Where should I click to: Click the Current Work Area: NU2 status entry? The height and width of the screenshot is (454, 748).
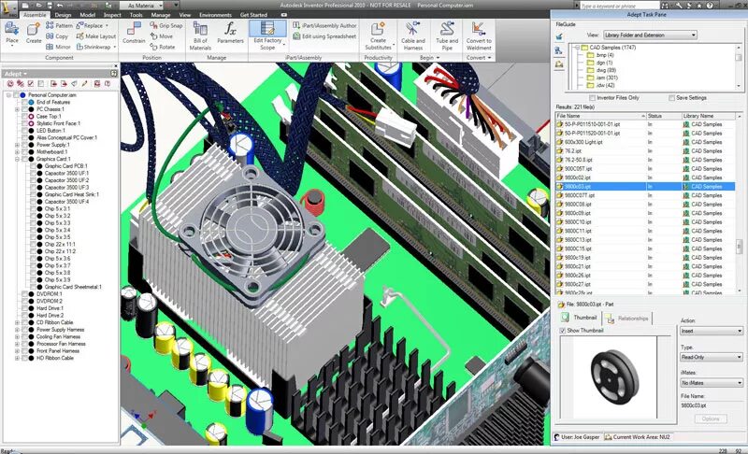pyautogui.click(x=638, y=437)
